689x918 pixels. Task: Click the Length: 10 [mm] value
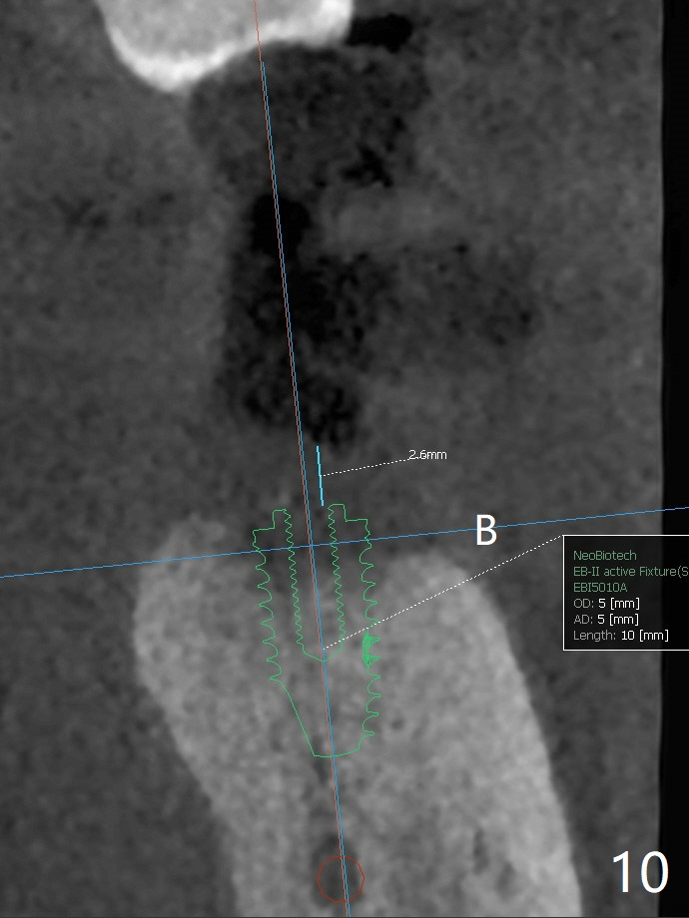[620, 635]
